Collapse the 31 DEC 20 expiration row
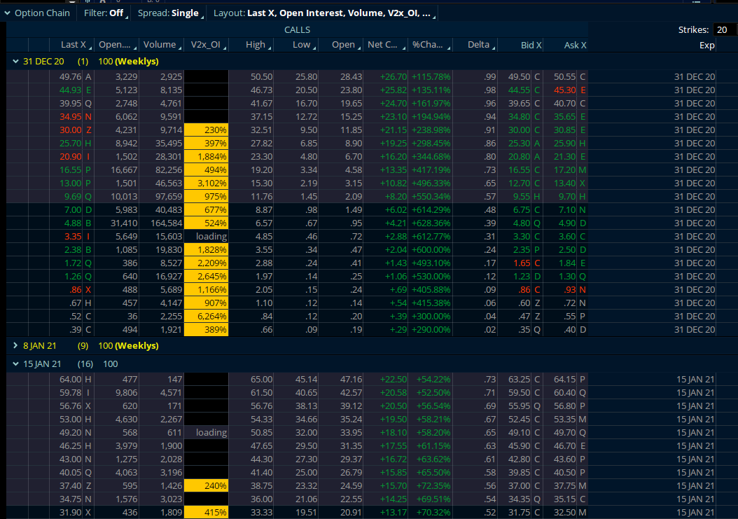 (15, 61)
